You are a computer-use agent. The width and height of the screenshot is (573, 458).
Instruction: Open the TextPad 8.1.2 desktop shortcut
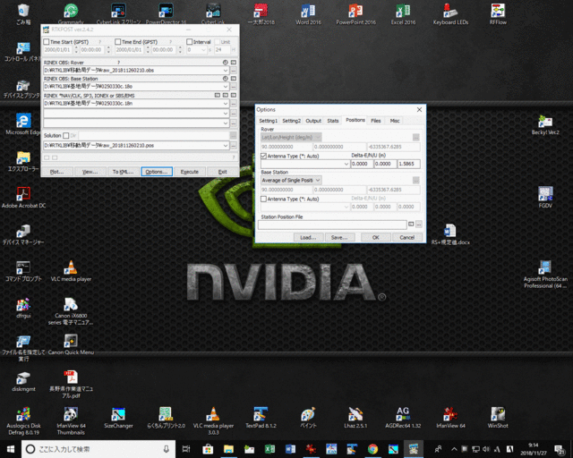pyautogui.click(x=261, y=418)
